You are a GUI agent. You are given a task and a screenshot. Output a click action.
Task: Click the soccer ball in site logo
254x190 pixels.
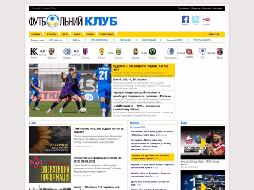[x=53, y=21]
